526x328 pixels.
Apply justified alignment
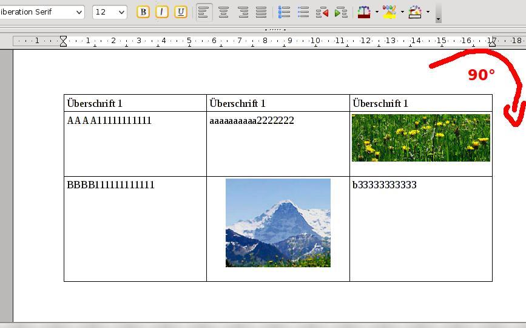tap(261, 12)
